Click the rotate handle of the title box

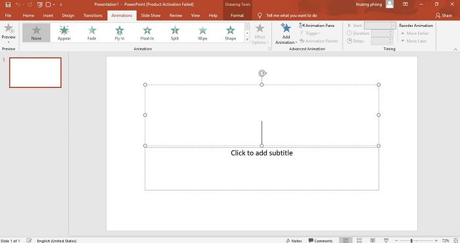262,73
